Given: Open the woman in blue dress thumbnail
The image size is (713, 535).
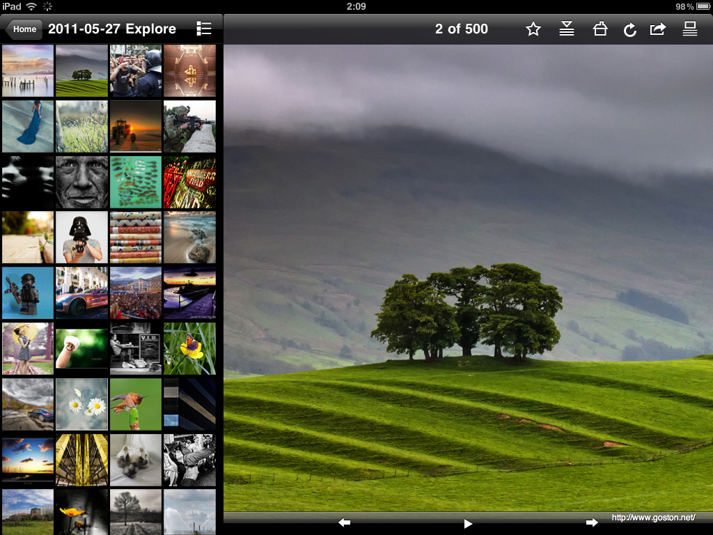Looking at the screenshot, I should coord(28,127).
